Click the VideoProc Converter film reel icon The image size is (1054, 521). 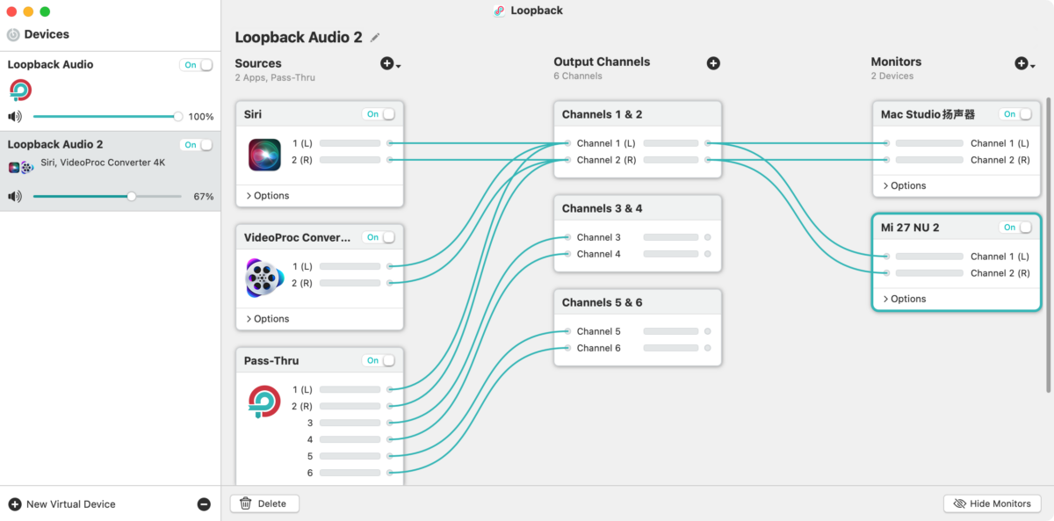[263, 277]
